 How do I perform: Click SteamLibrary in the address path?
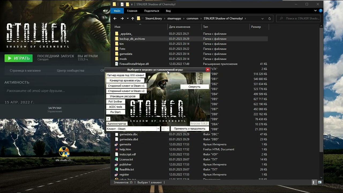pos(154,18)
